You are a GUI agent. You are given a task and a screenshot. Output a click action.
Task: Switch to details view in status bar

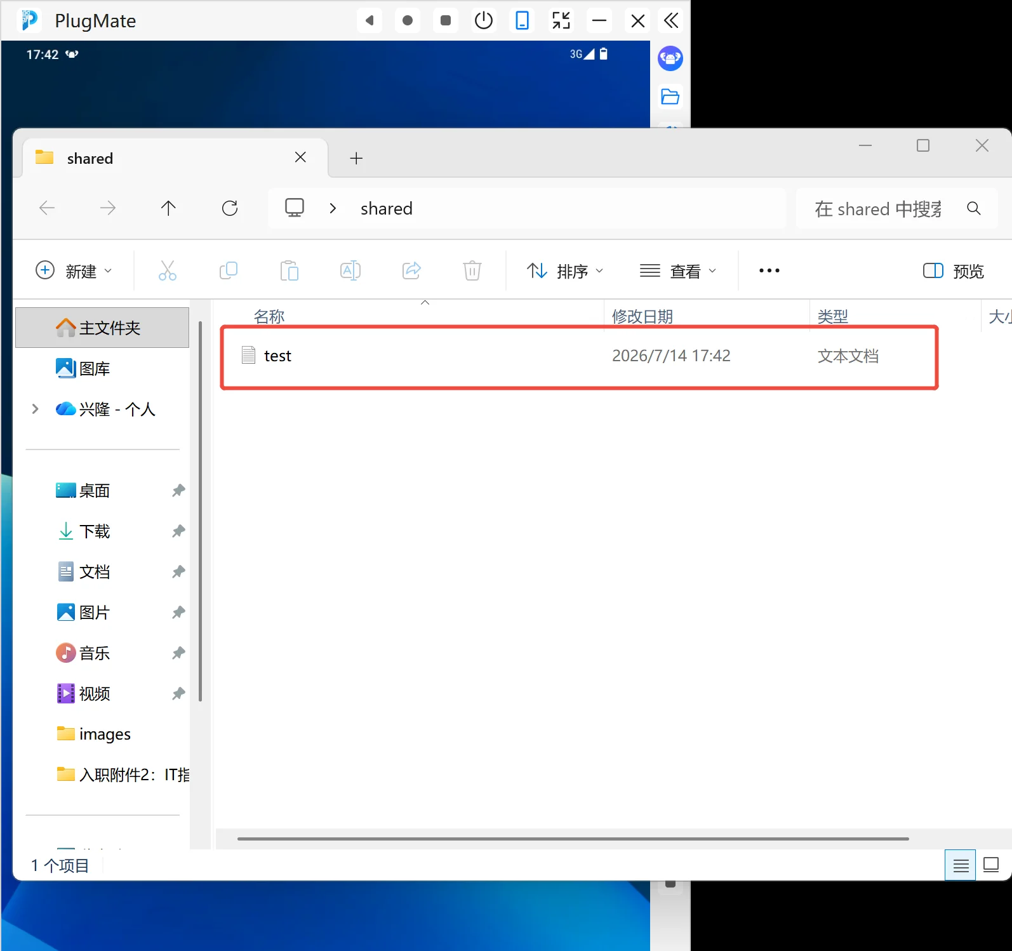(961, 865)
